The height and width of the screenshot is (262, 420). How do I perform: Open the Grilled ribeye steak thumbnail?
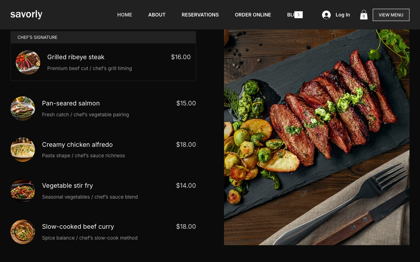(x=28, y=62)
